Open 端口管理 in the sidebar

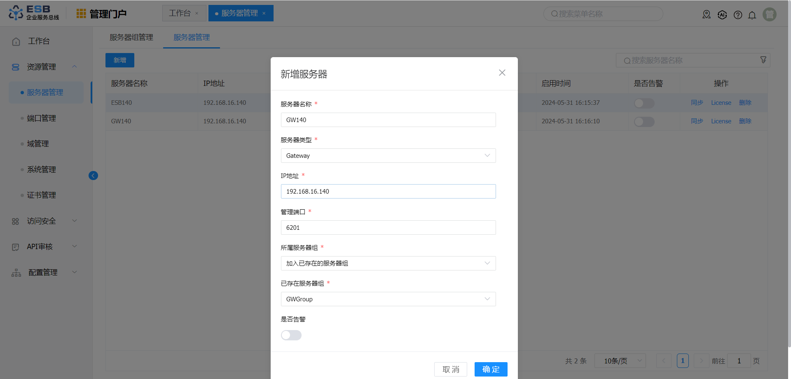[x=42, y=118]
